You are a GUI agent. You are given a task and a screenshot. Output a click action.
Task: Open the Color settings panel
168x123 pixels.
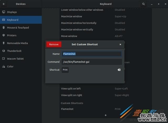tap(10, 66)
